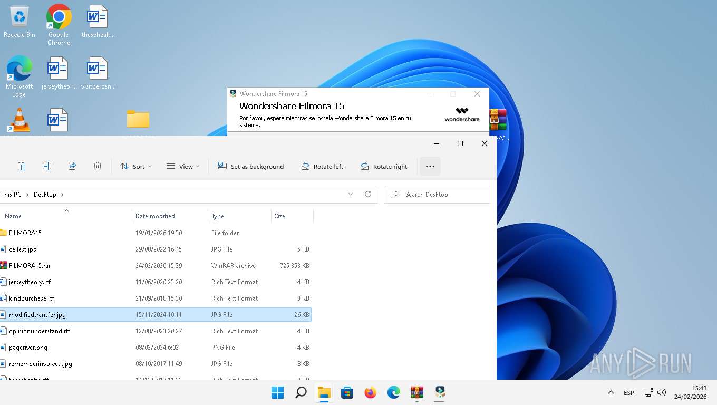Open Google Chrome desktop shortcut
The width and height of the screenshot is (717, 405).
[59, 25]
